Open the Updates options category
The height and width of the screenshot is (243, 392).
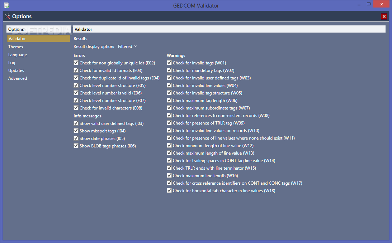coord(16,71)
